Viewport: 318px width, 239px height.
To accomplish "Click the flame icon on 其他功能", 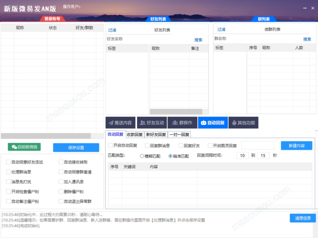I will (x=234, y=122).
